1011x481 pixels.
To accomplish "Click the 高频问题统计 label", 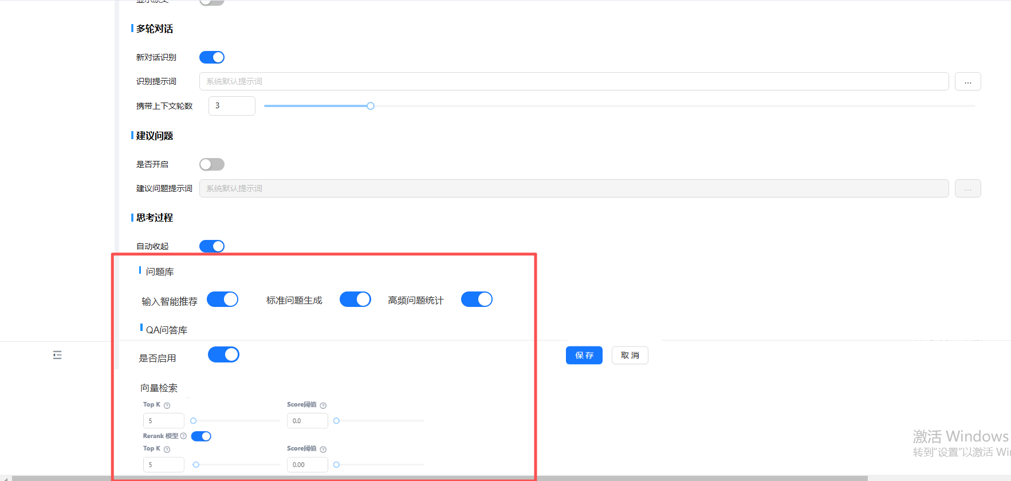I will tap(416, 300).
